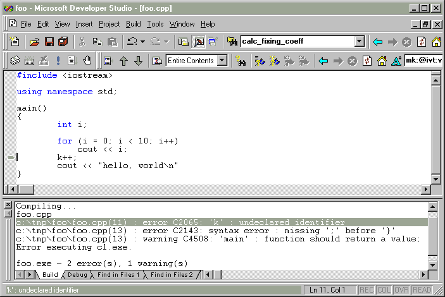445x297 pixels.
Task: Click the InfoViewer sync contents icon
Action: (108, 61)
